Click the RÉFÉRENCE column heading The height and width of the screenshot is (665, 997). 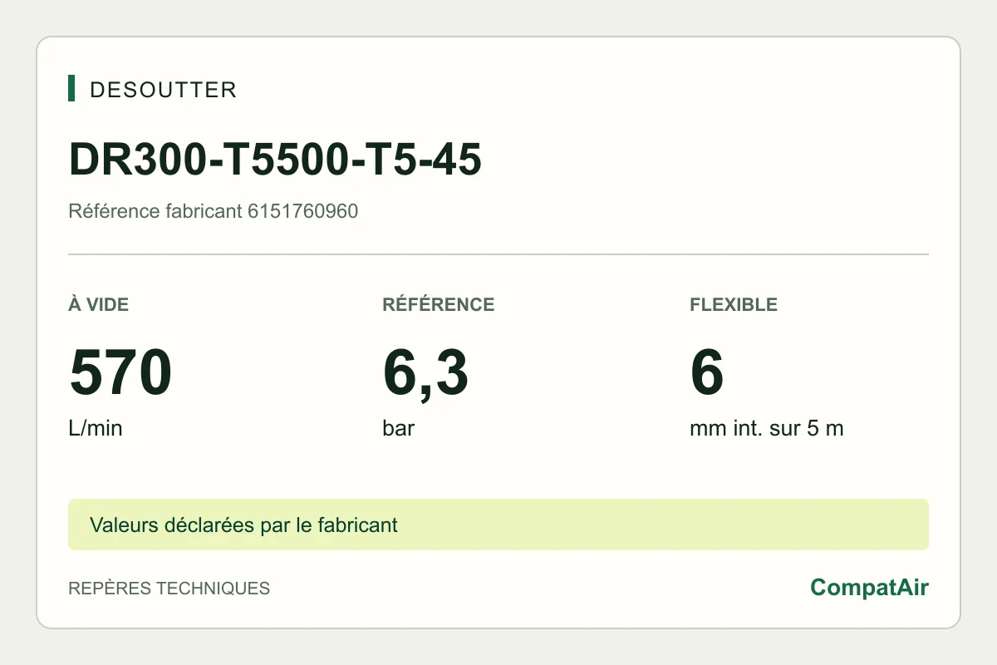click(439, 304)
